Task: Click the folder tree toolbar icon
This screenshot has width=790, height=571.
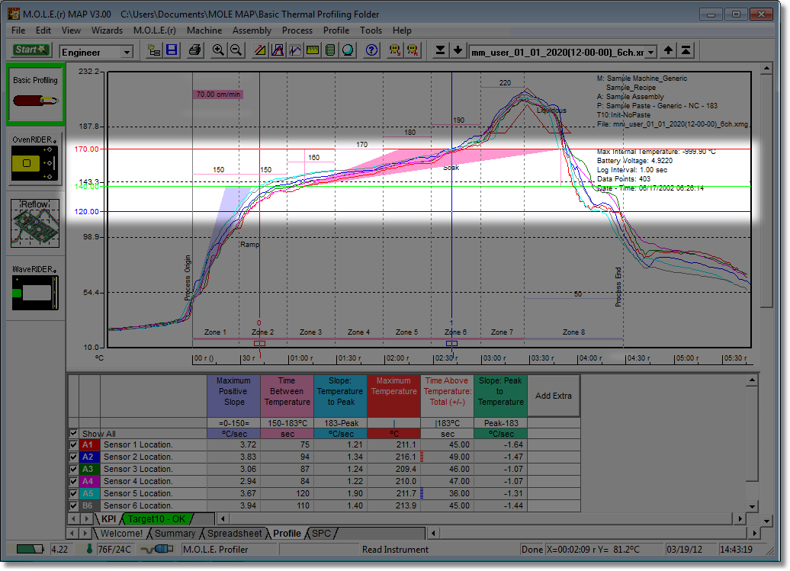Action: point(154,50)
